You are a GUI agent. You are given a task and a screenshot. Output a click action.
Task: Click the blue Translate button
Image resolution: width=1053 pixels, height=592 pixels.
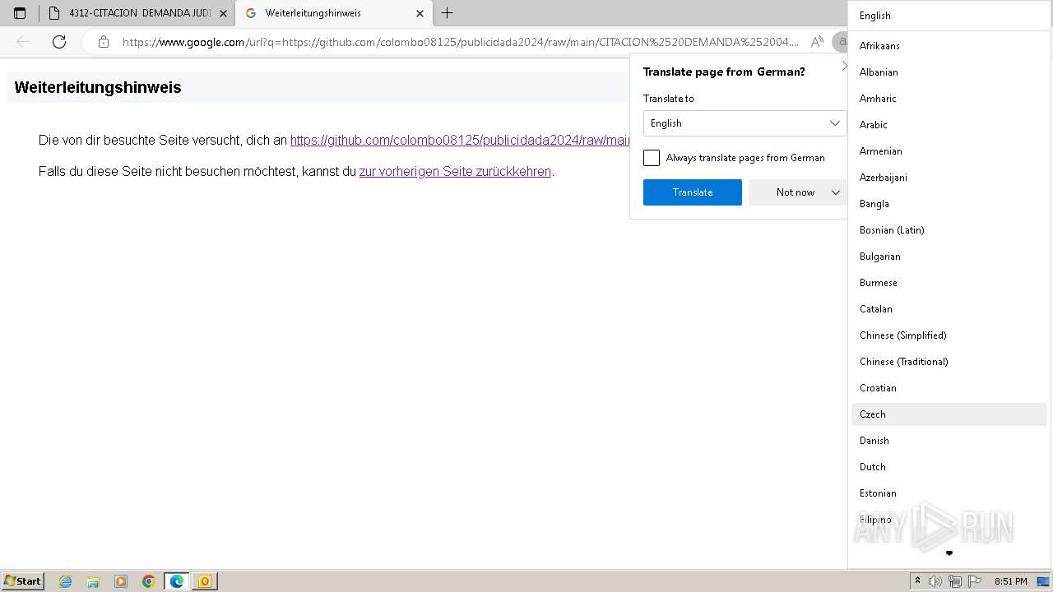point(693,192)
